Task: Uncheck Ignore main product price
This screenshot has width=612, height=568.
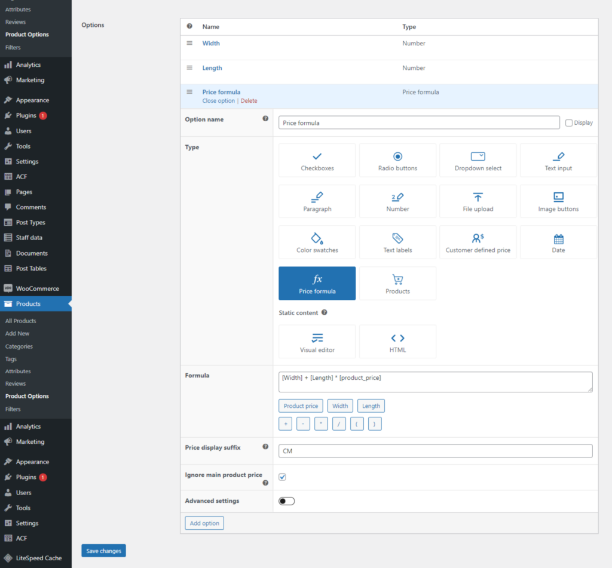Action: [283, 477]
